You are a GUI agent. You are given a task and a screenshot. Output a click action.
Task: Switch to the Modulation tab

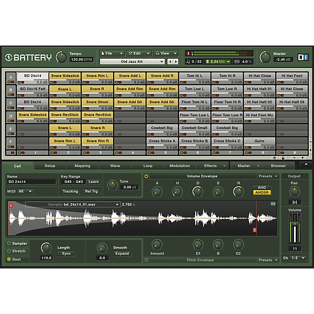coord(180,165)
